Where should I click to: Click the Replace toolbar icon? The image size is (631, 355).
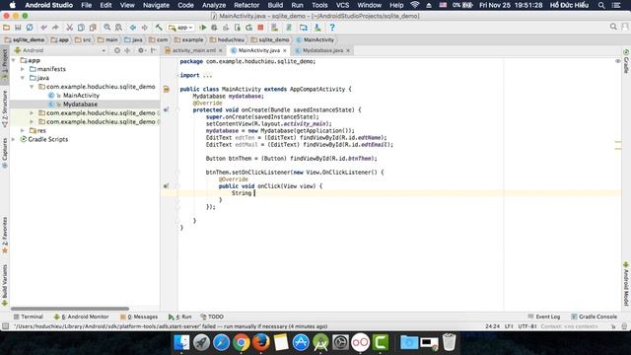(118, 28)
